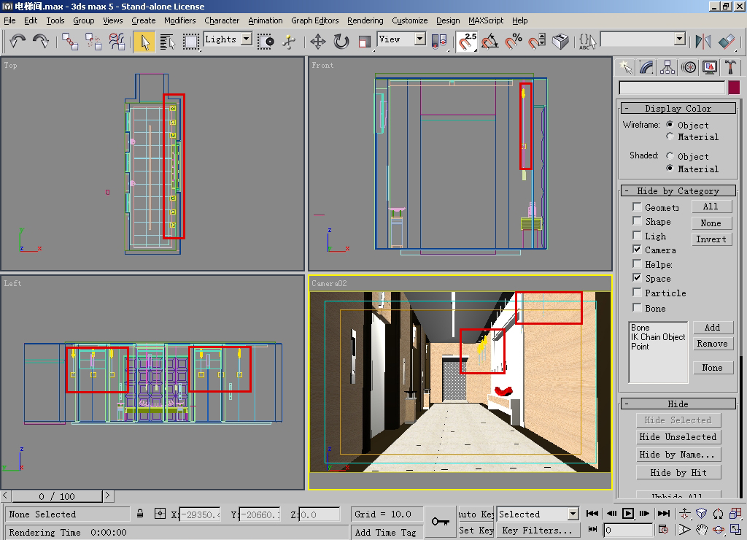Collapse the Hide by Category rollout

pyautogui.click(x=677, y=190)
